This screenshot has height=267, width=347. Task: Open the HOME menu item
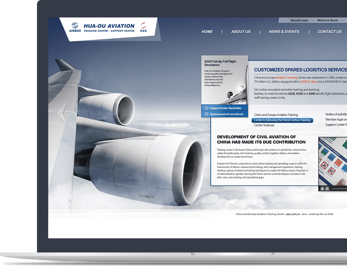click(x=207, y=32)
